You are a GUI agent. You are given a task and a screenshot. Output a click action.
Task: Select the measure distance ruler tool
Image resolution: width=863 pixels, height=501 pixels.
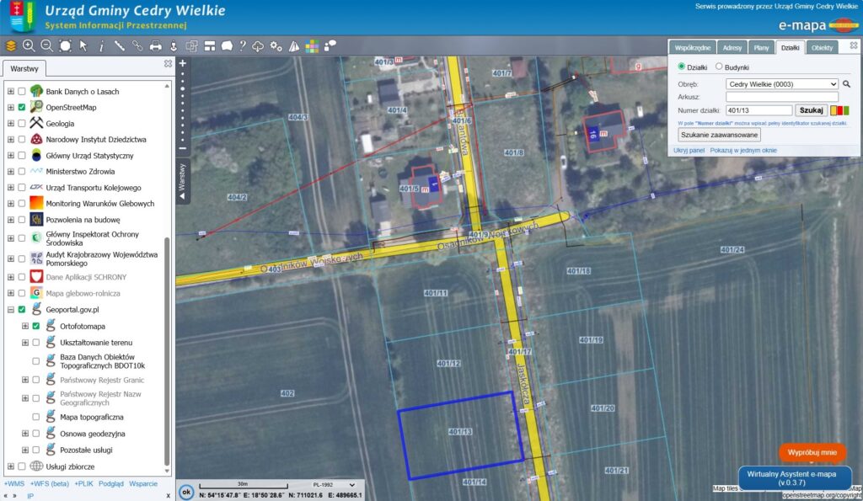(x=119, y=45)
